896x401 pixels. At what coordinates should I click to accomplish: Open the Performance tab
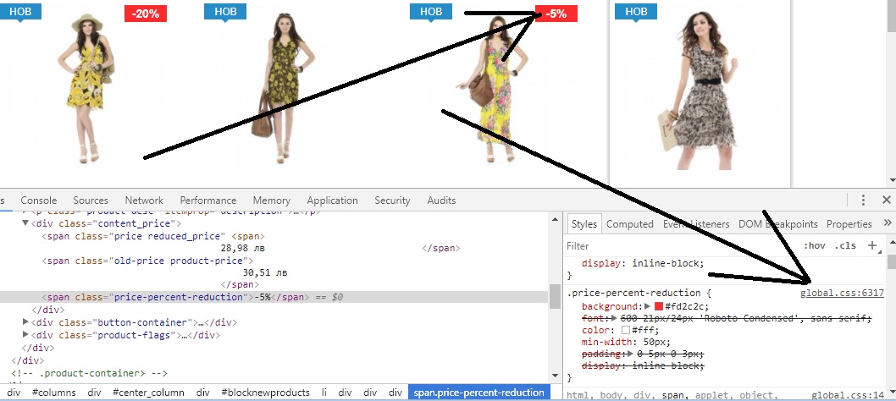pyautogui.click(x=208, y=200)
